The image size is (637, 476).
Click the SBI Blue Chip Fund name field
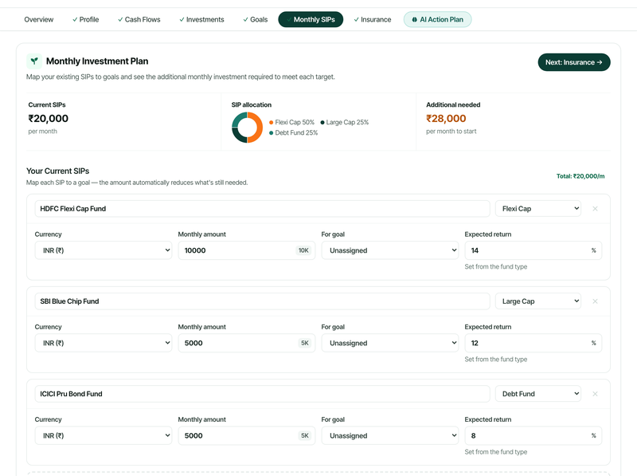point(263,301)
